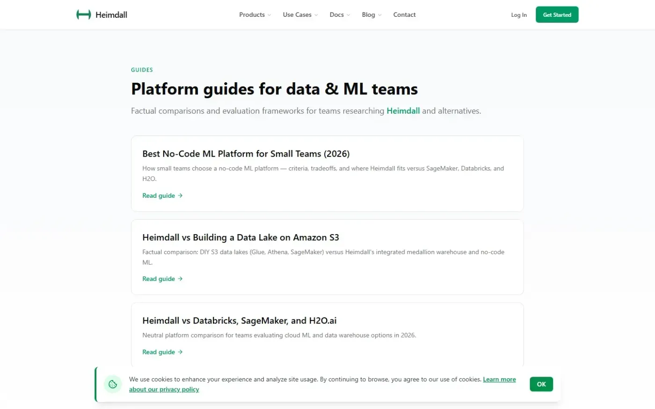
Task: Click the GUIDES label above the heading
Action: [x=142, y=70]
